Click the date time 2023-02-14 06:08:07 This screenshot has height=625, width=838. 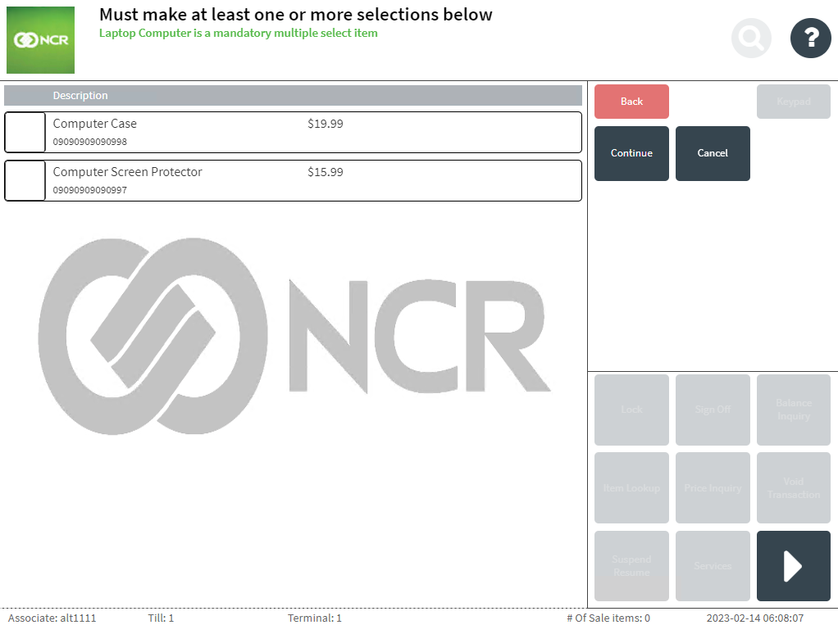(754, 618)
